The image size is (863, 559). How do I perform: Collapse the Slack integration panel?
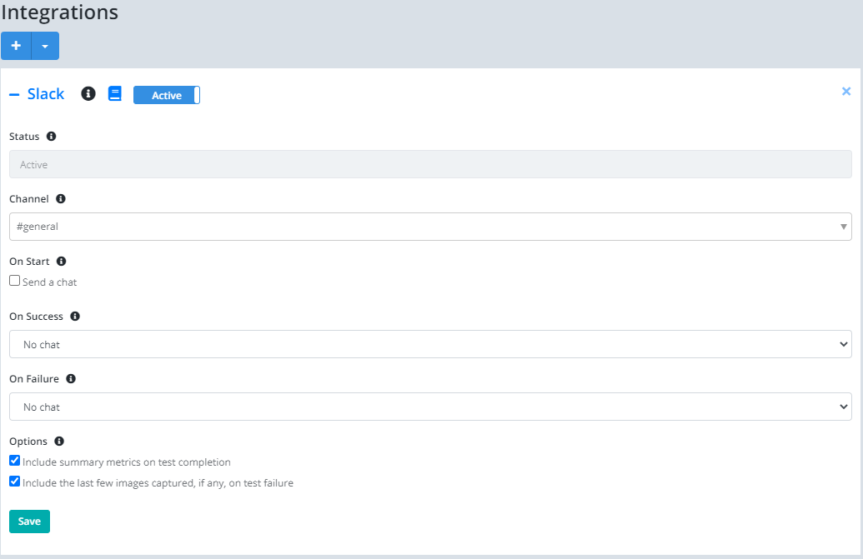(x=14, y=95)
